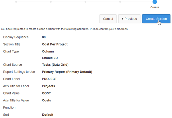The image size is (172, 118).
Task: Select the Cost Per Project section title
Action: [x=55, y=44]
